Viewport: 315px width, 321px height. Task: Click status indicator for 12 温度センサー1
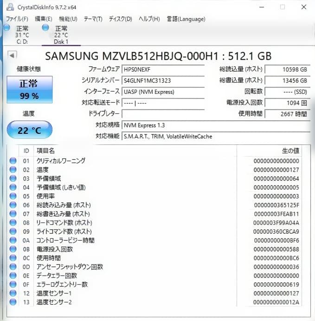pyautogui.click(x=13, y=293)
